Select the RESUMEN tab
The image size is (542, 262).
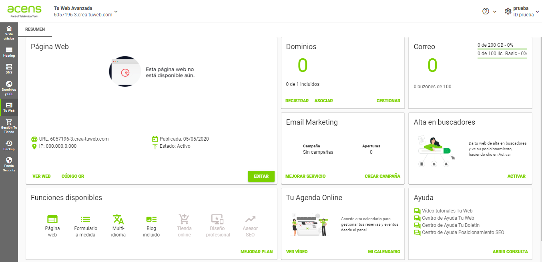(35, 30)
